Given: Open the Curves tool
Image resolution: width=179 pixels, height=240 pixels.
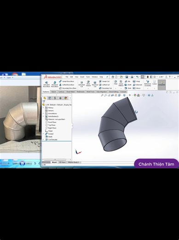Looking at the screenshot, I should click(155, 83).
